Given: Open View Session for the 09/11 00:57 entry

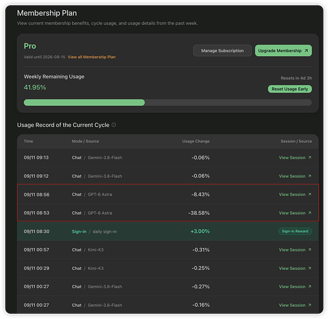Looking at the screenshot, I should click(x=295, y=249).
